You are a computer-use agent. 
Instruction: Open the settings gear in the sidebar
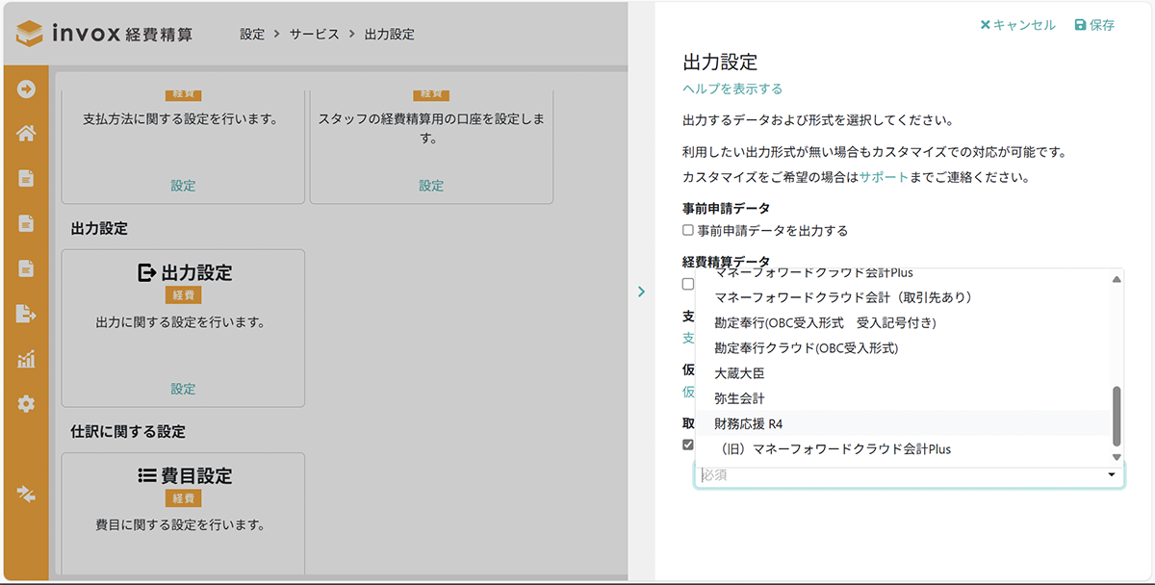pyautogui.click(x=26, y=404)
